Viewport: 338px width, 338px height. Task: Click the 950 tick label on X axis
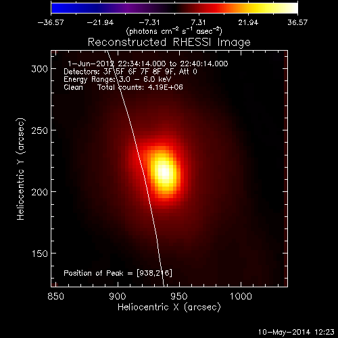(x=179, y=296)
